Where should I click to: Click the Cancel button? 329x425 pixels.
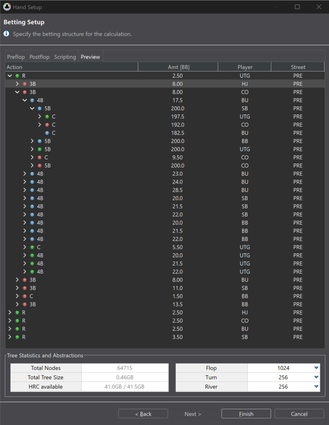[x=299, y=414]
